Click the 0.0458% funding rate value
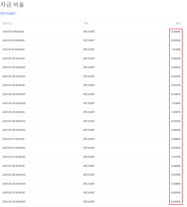 176,166
